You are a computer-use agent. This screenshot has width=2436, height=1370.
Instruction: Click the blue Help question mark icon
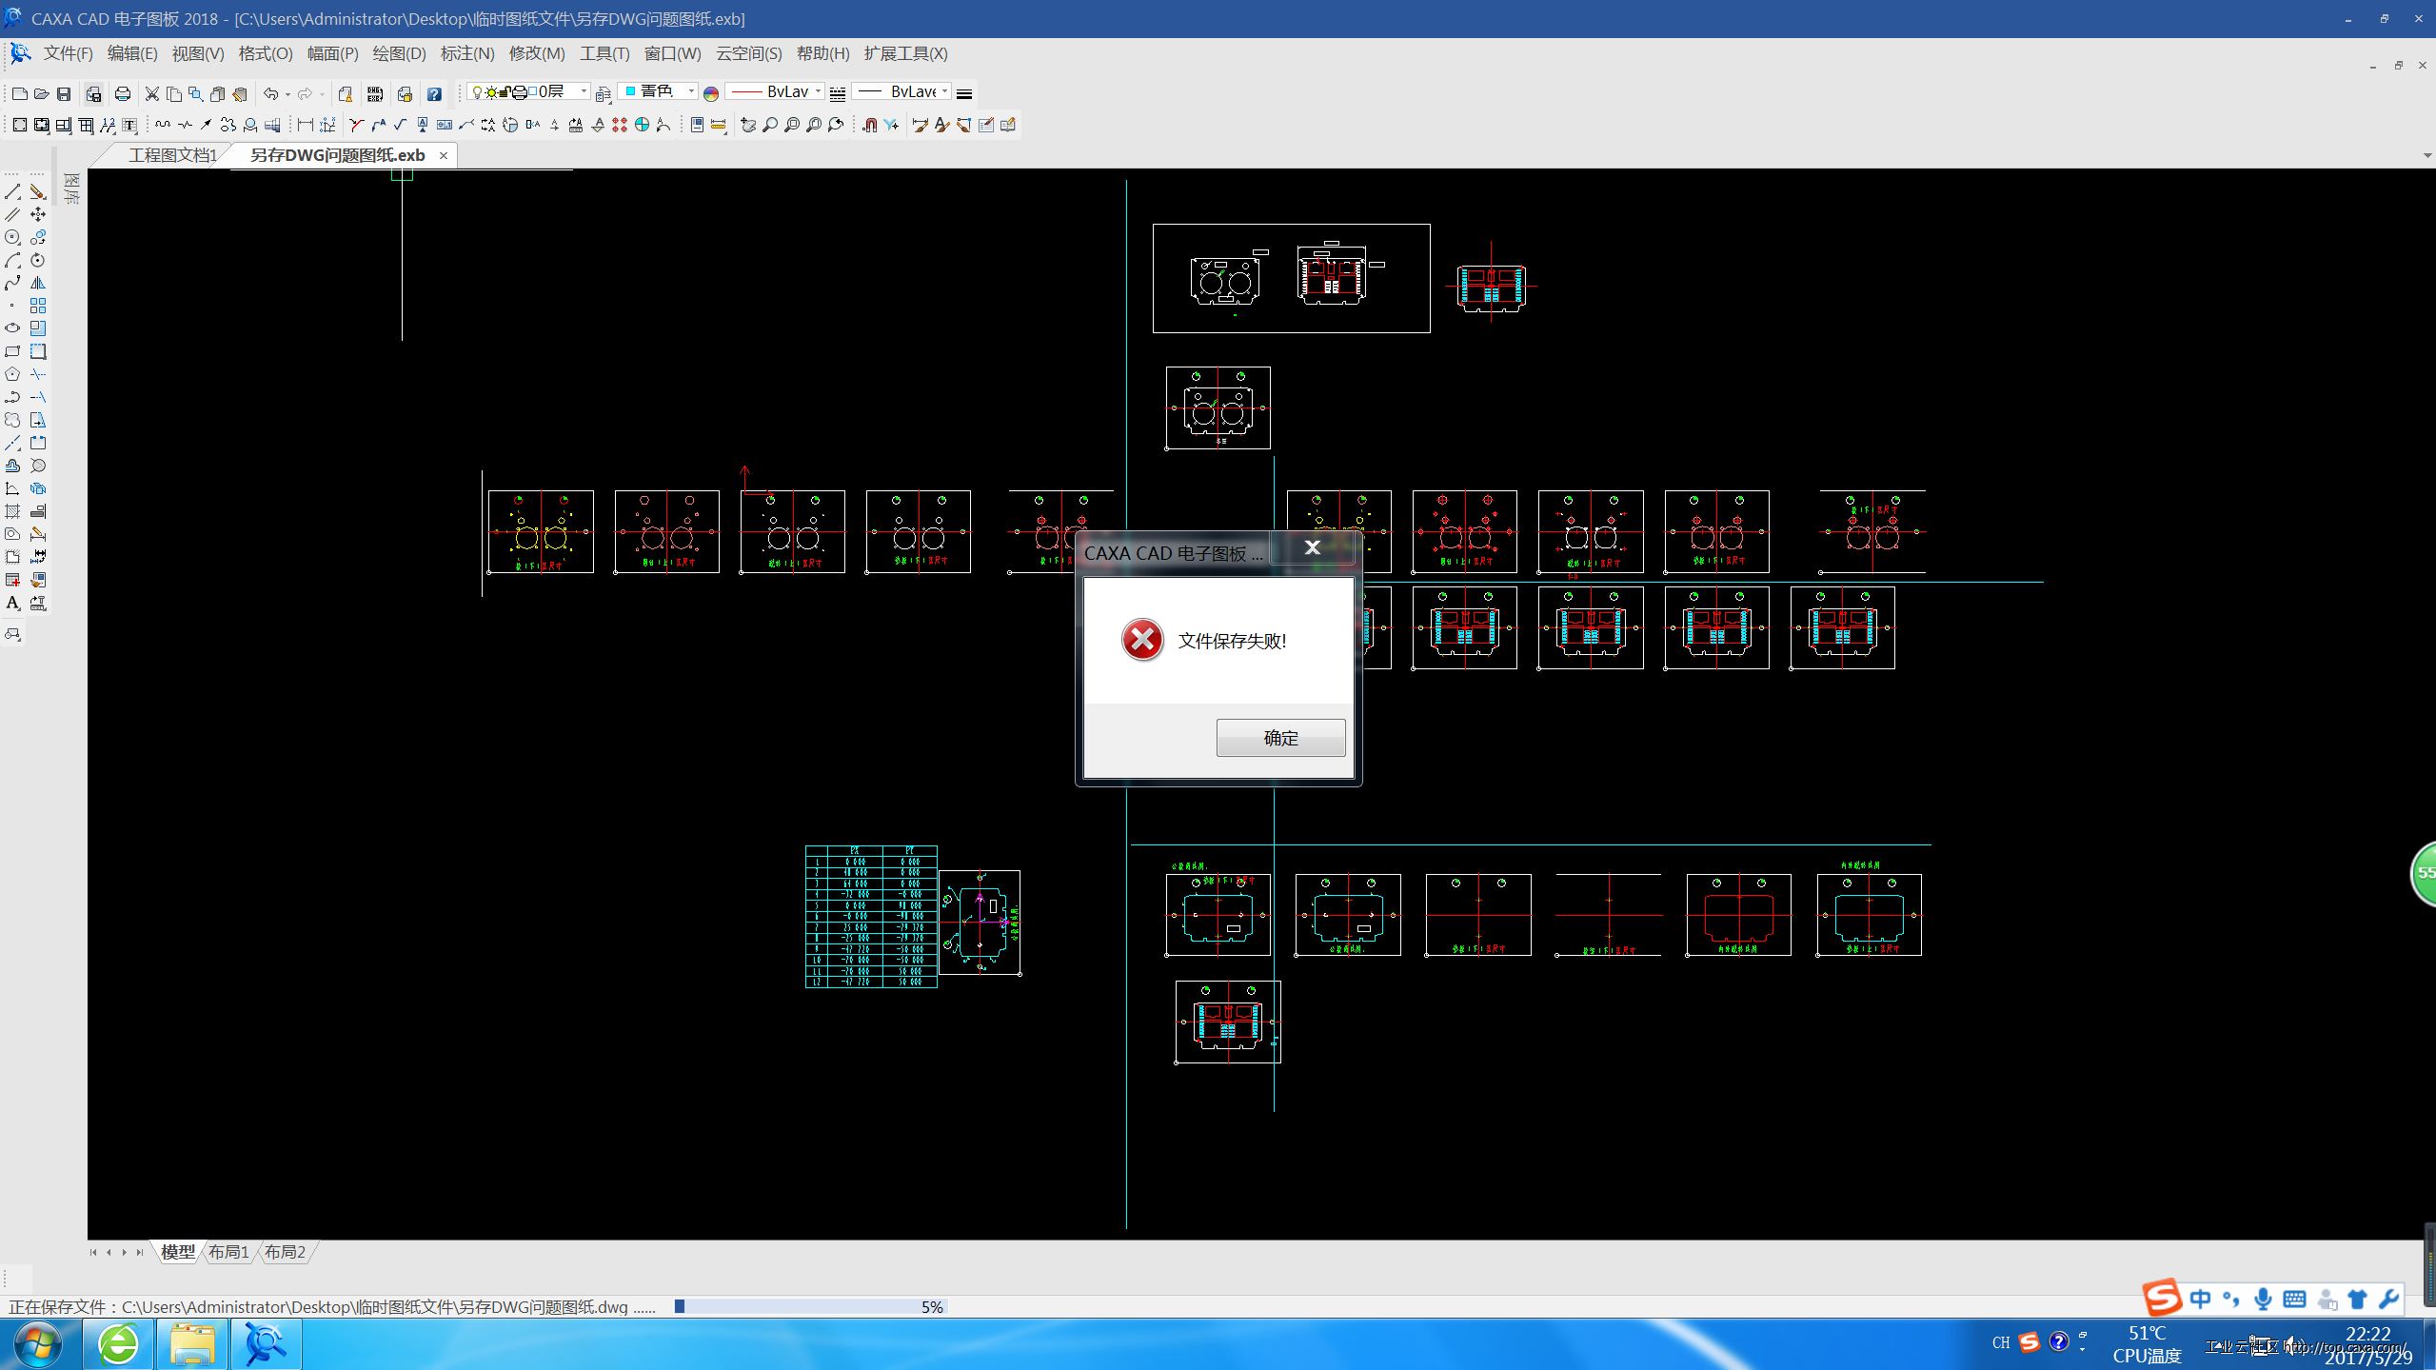[x=434, y=93]
